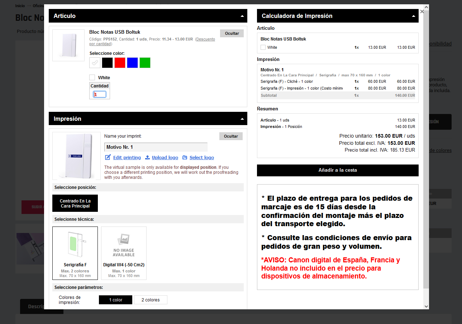Open the Edit printing link
462x324 pixels.
pos(127,158)
